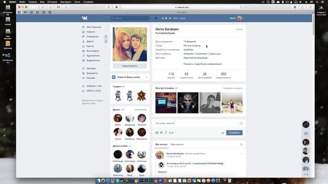Attach video using film icon
The height and width of the screenshot is (184, 328).
(161, 133)
